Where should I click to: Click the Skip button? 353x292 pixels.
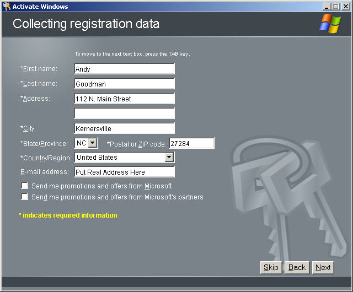coord(271,267)
